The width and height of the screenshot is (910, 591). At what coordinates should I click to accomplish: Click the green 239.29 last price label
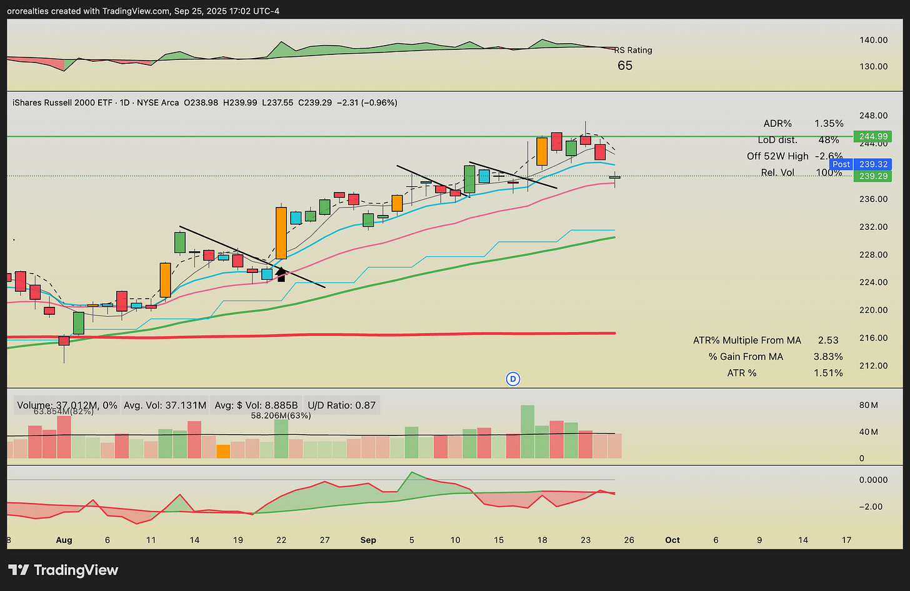tap(873, 176)
